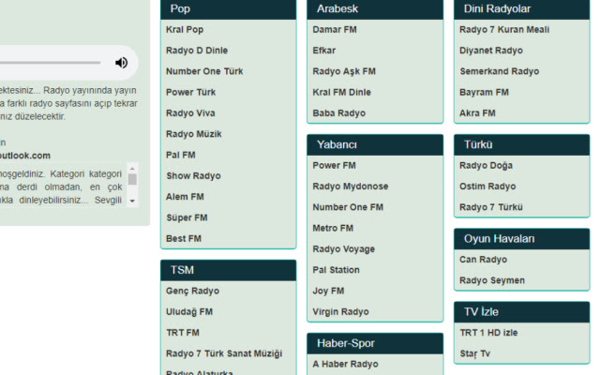Play Ostim Radyo
The width and height of the screenshot is (600, 375).
click(x=487, y=187)
